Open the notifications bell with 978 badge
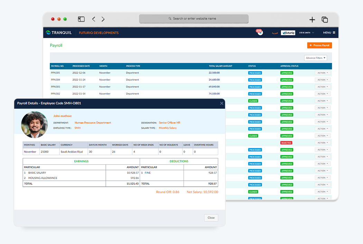 (259, 33)
